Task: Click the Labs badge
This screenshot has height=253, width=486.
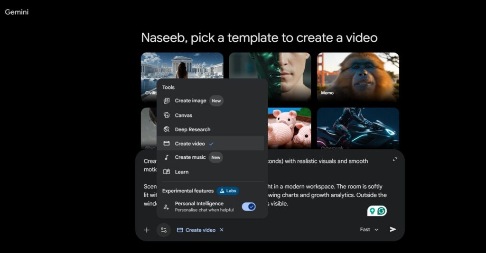Action: (228, 191)
